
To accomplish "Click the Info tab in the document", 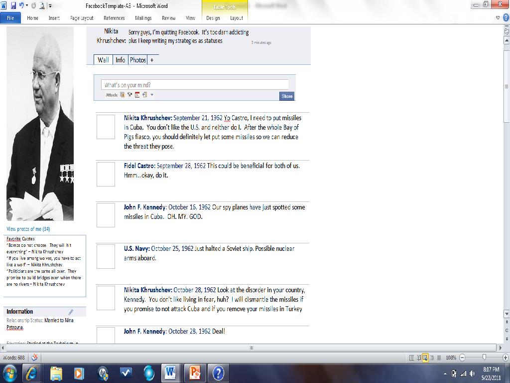I will click(x=121, y=60).
